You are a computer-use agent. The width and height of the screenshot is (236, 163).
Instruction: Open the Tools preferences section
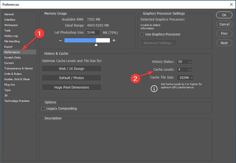(x=7, y=30)
